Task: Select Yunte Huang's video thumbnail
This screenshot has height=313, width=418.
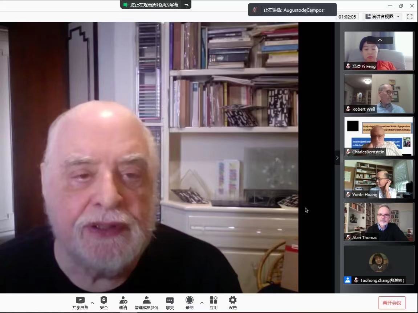Action: point(378,179)
